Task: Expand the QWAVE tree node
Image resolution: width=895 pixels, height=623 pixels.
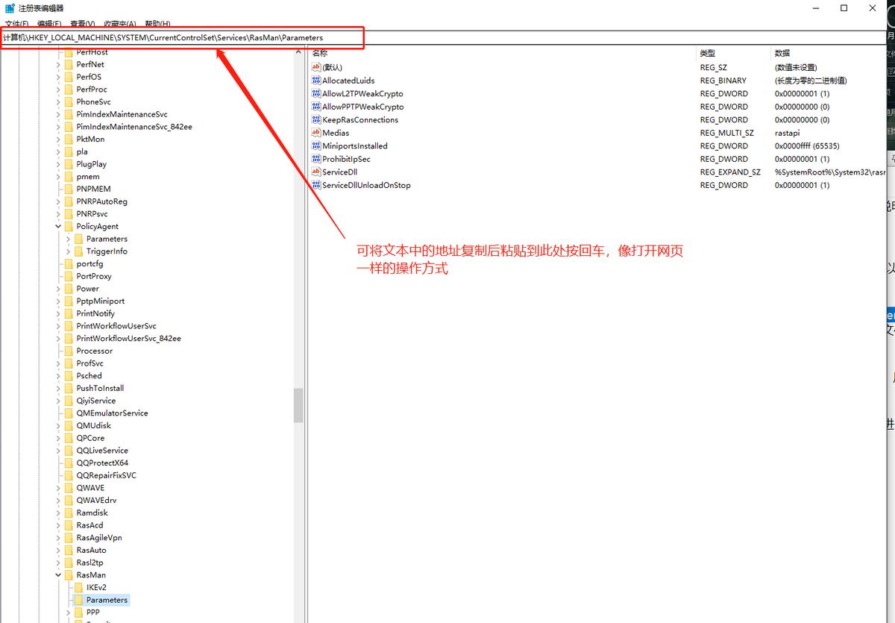Action: [x=58, y=488]
